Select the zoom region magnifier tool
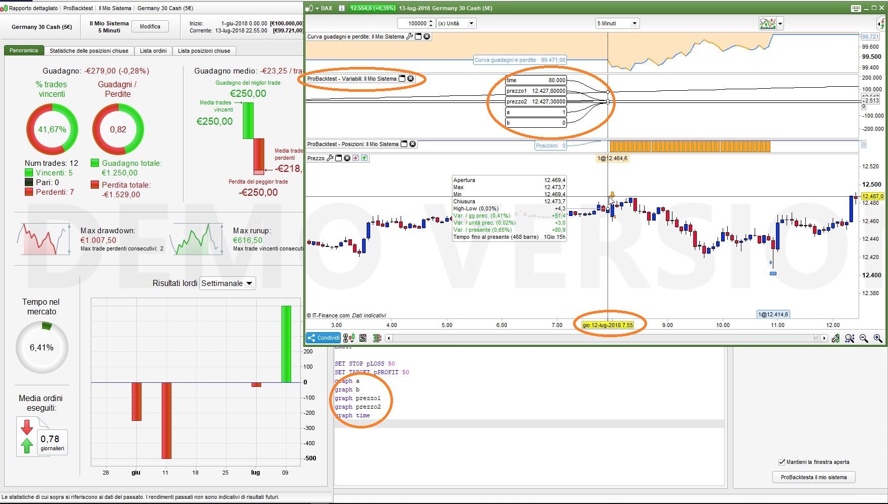 850,338
